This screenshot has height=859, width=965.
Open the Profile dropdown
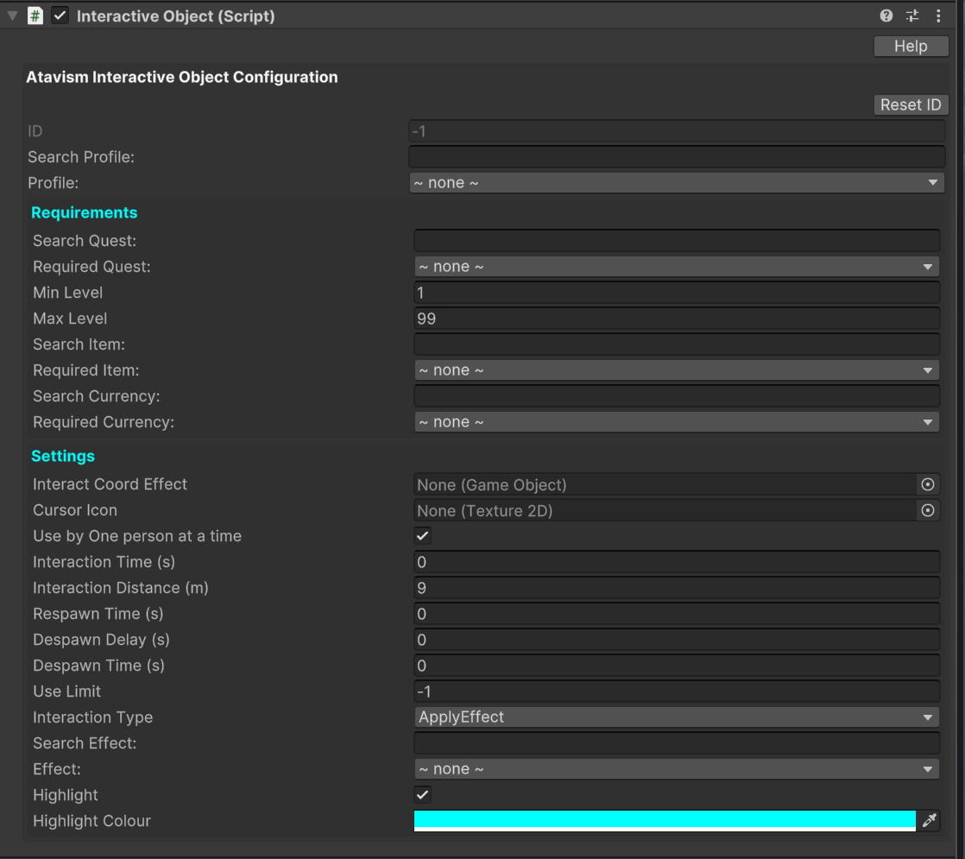677,183
